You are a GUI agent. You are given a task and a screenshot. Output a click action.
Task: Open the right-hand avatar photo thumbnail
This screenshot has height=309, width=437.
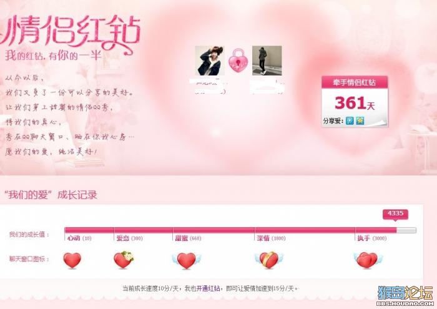(x=267, y=61)
